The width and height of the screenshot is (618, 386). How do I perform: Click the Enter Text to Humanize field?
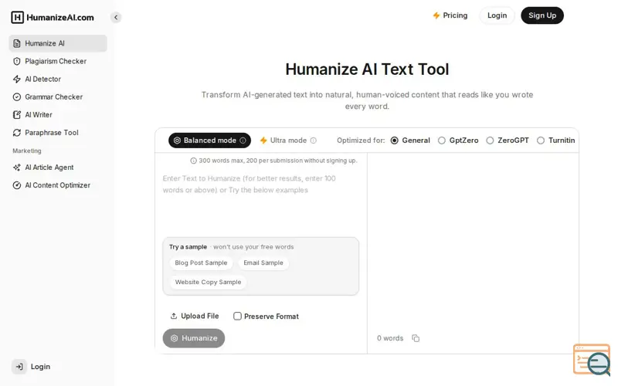coord(260,201)
